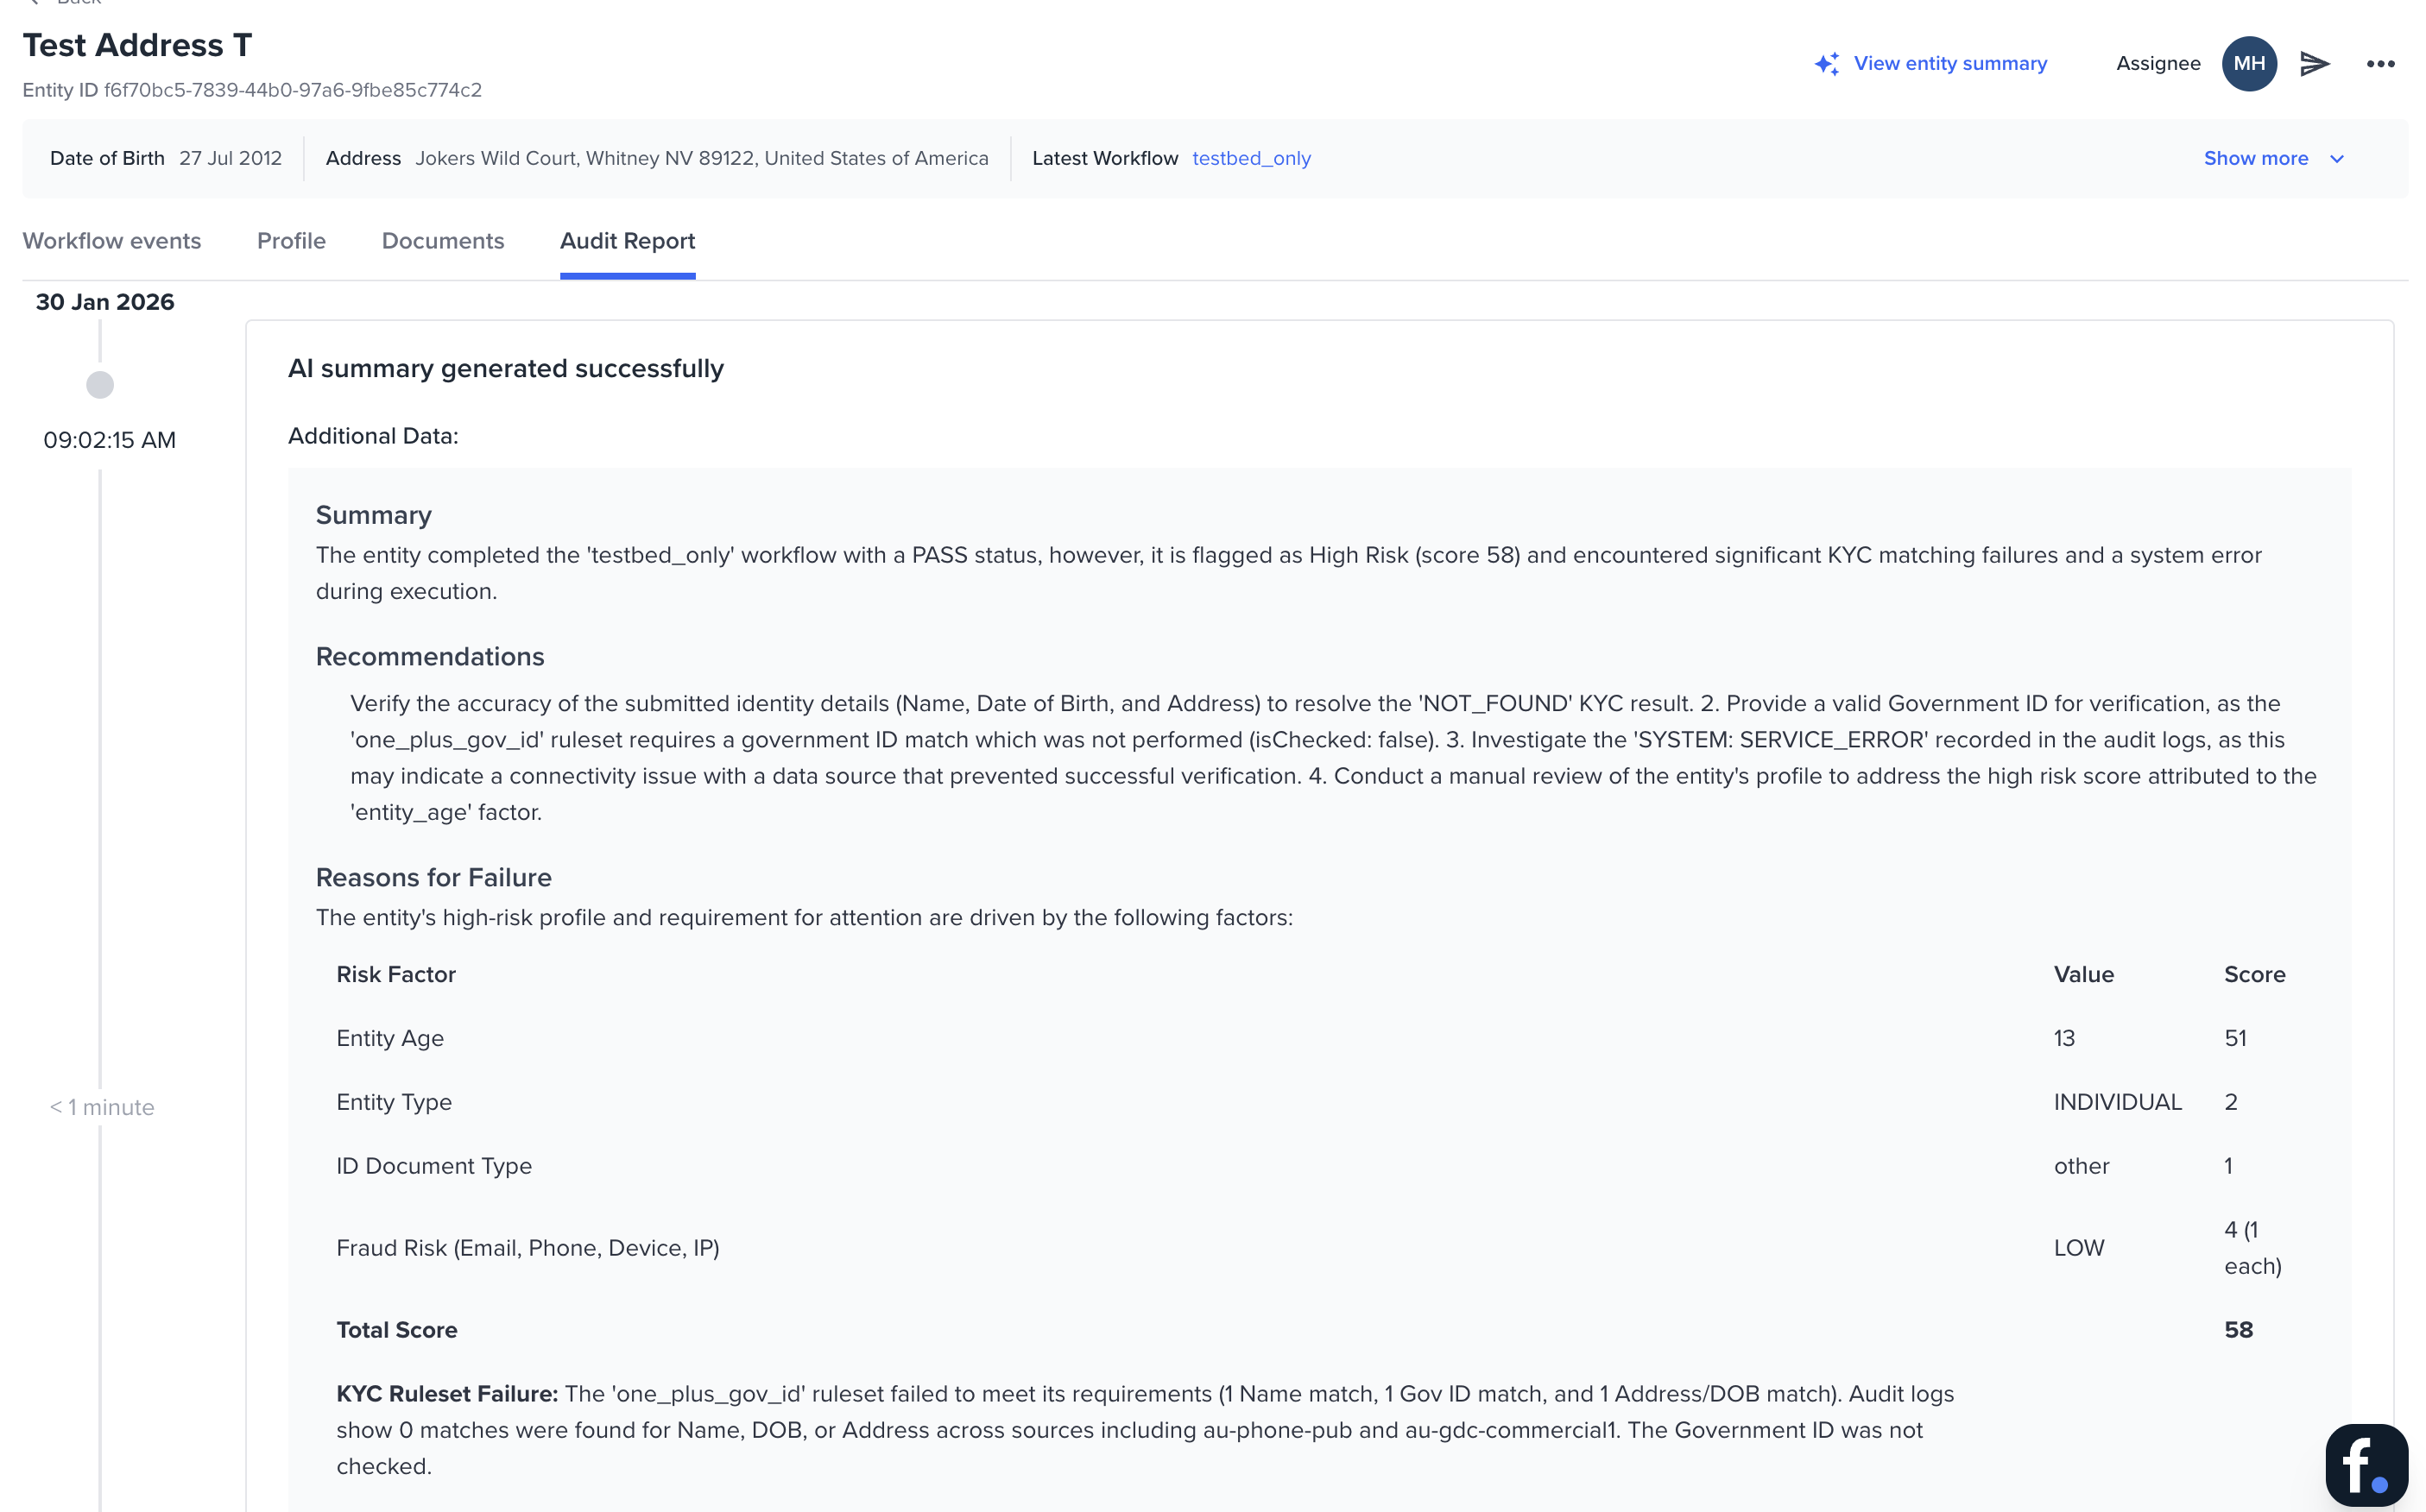The image size is (2426, 1512).
Task: Switch to the Workflow events tab
Action: tap(111, 241)
